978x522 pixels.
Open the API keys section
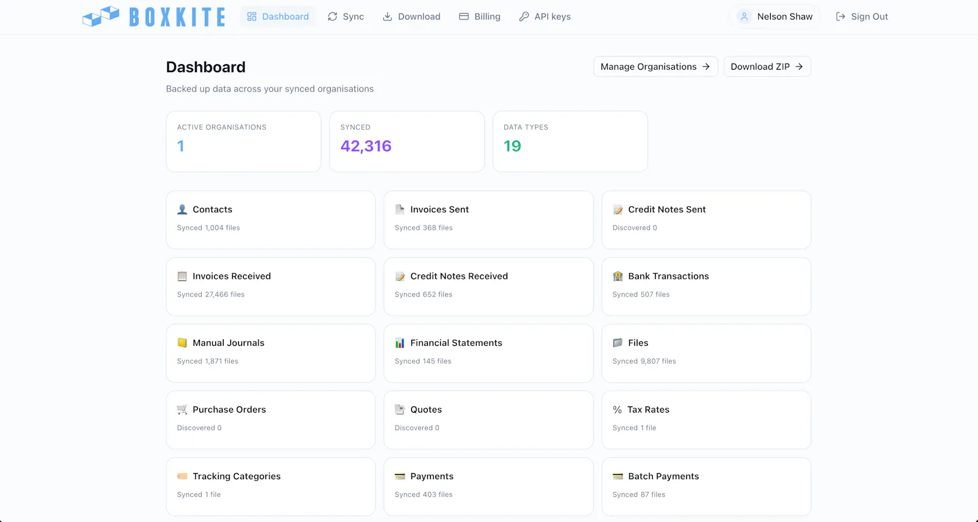point(545,17)
